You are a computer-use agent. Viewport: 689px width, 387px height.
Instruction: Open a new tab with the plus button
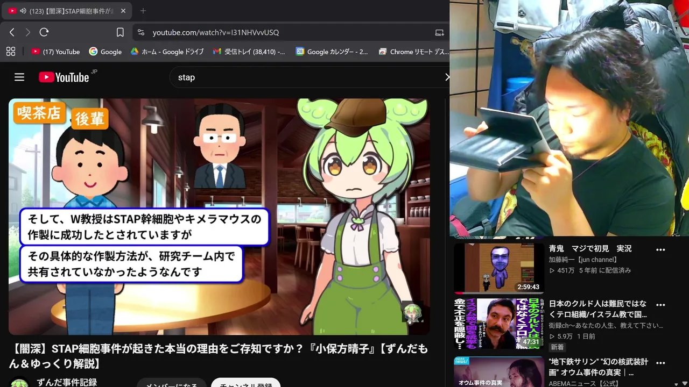pos(143,11)
